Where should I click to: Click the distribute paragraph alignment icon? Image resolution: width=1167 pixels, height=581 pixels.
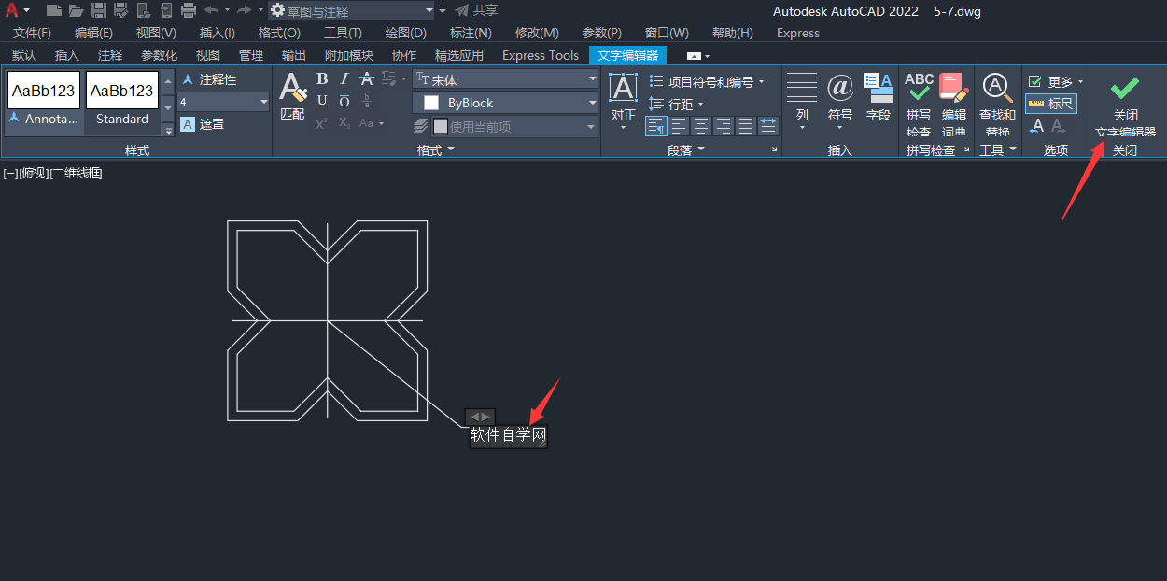(x=768, y=125)
